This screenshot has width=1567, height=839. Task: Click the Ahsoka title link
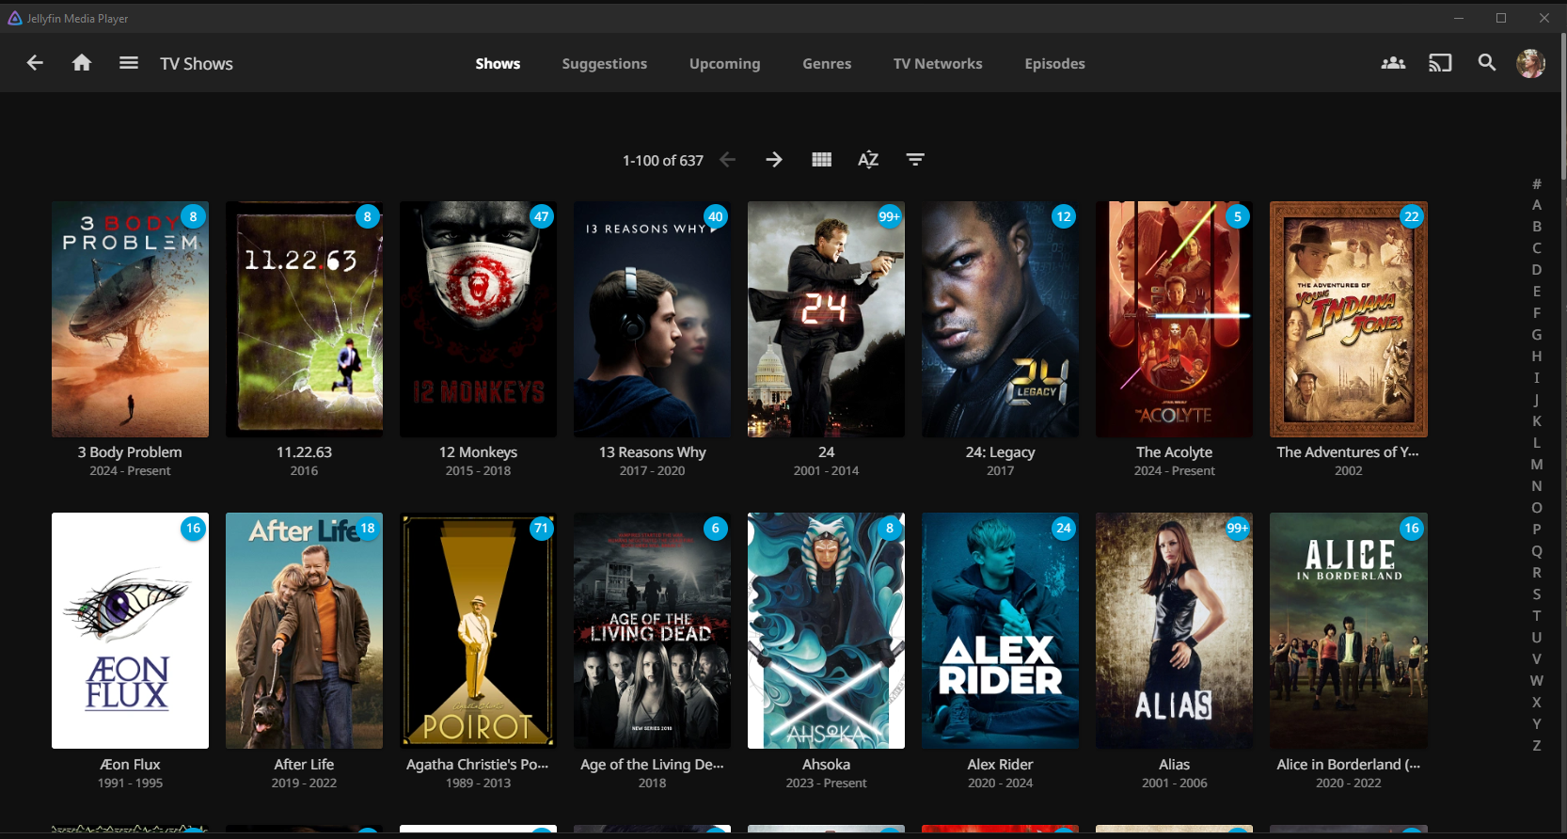click(826, 765)
